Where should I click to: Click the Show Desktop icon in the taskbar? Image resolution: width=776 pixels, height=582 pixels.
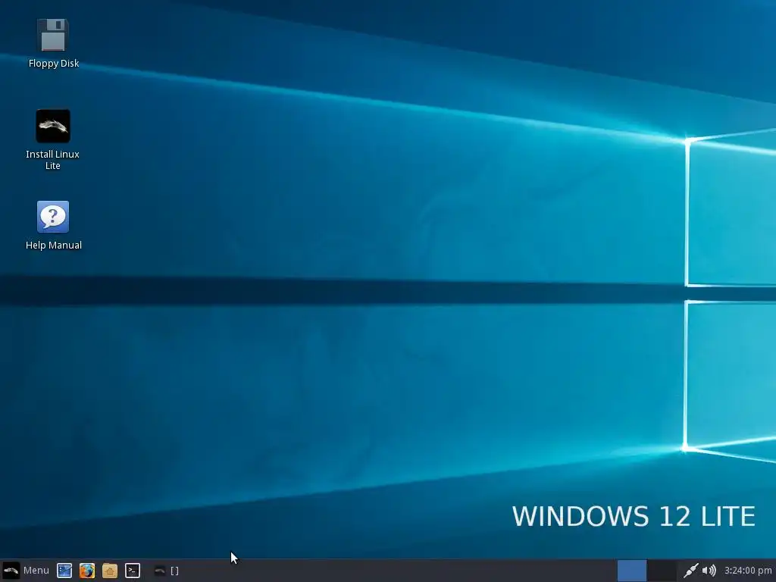(x=64, y=571)
